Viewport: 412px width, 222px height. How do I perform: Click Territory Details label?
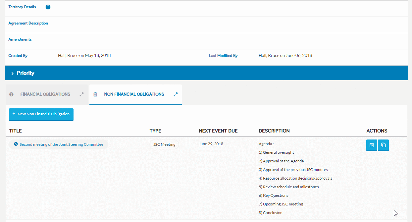tap(22, 7)
